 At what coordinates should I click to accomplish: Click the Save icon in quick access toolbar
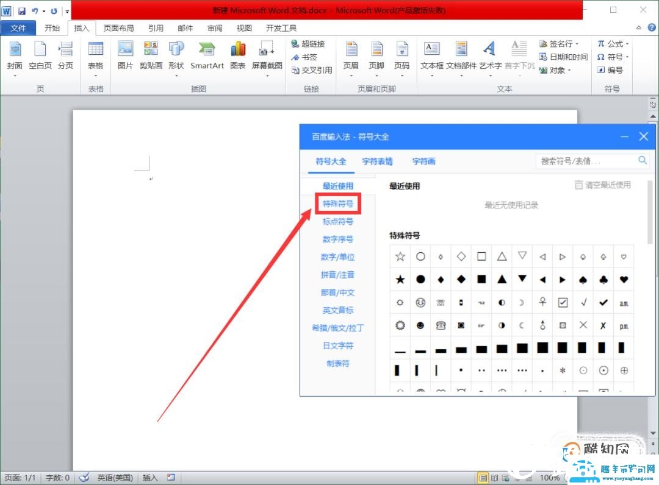22,10
